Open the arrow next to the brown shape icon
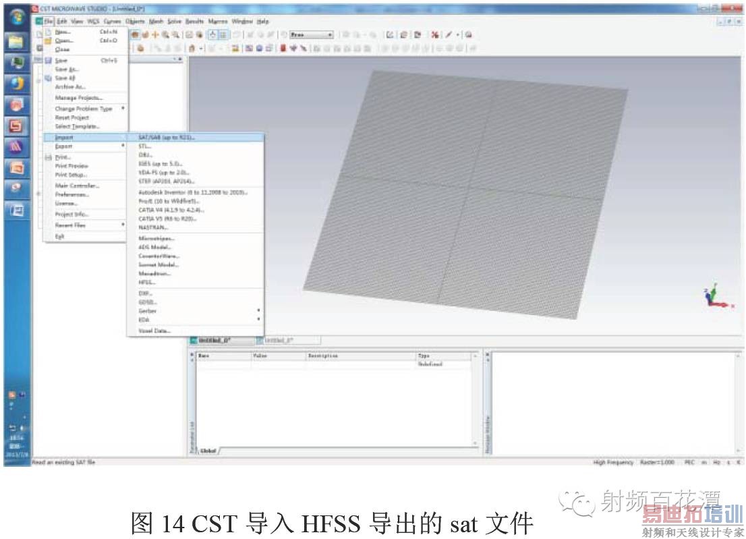This screenshot has height=539, width=746. (x=201, y=48)
